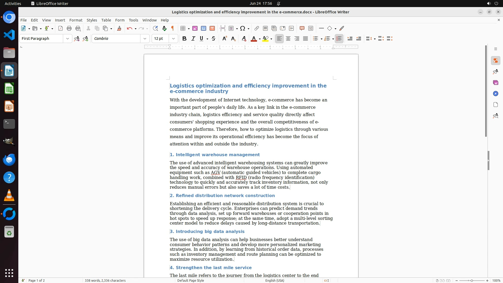The height and width of the screenshot is (283, 503).
Task: Click English (USA) language in status bar
Action: click(x=275, y=281)
